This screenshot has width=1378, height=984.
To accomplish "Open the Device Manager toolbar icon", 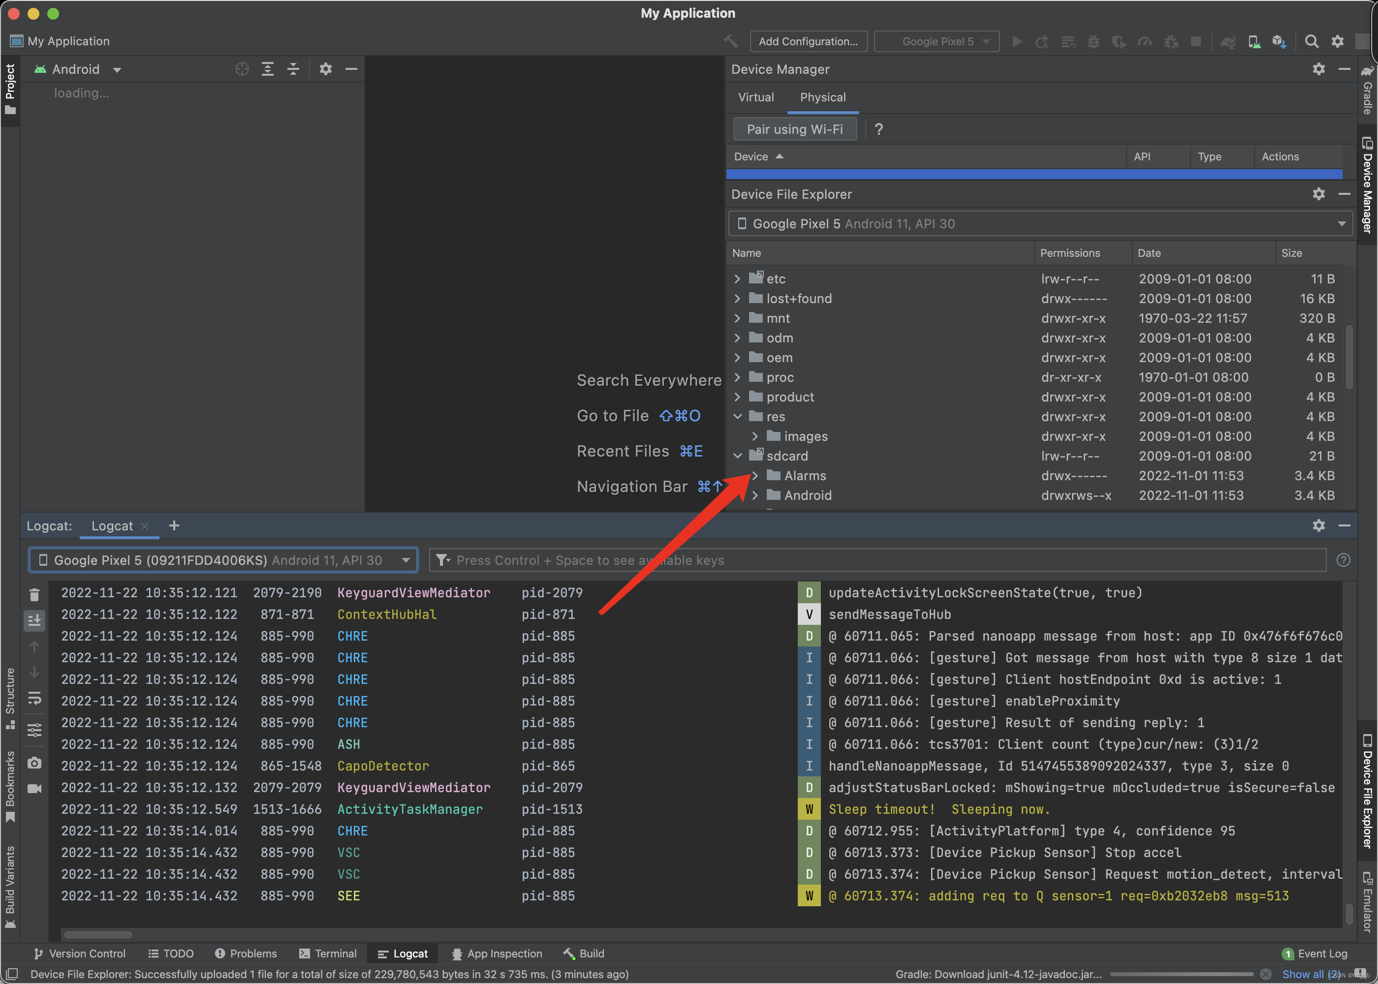I will click(x=1254, y=41).
